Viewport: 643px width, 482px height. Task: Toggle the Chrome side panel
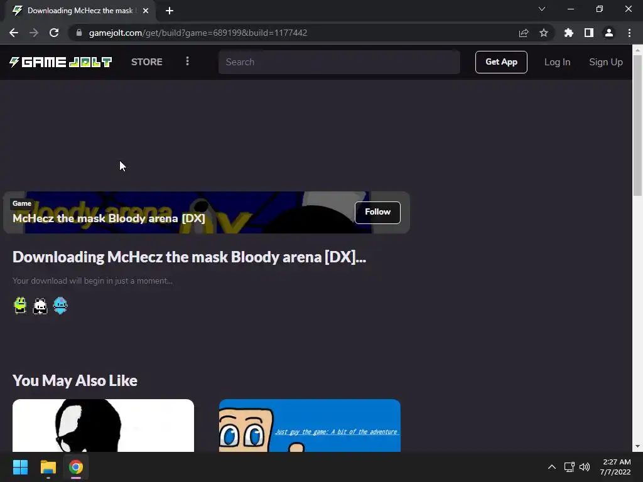pos(589,33)
